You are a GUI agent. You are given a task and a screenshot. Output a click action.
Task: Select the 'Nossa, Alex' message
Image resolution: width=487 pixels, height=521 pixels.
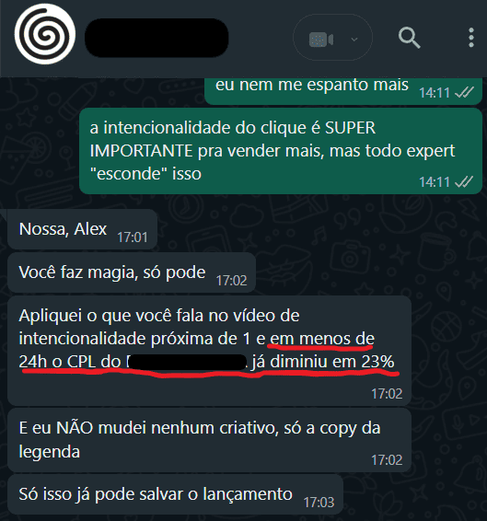click(x=82, y=229)
